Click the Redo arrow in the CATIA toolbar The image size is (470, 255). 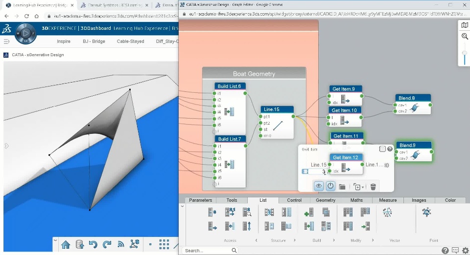click(x=107, y=244)
